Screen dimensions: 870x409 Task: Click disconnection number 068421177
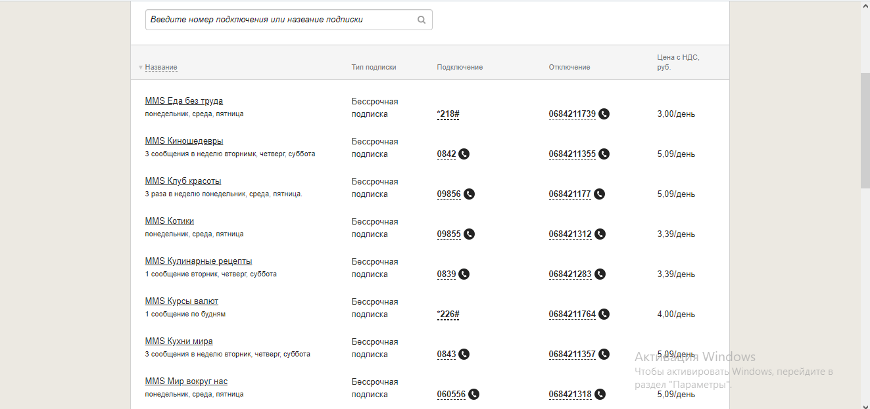570,194
